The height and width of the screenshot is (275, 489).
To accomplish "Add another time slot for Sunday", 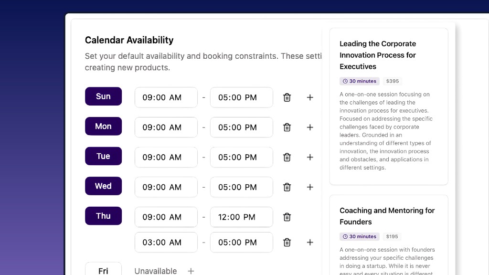I will click(309, 97).
